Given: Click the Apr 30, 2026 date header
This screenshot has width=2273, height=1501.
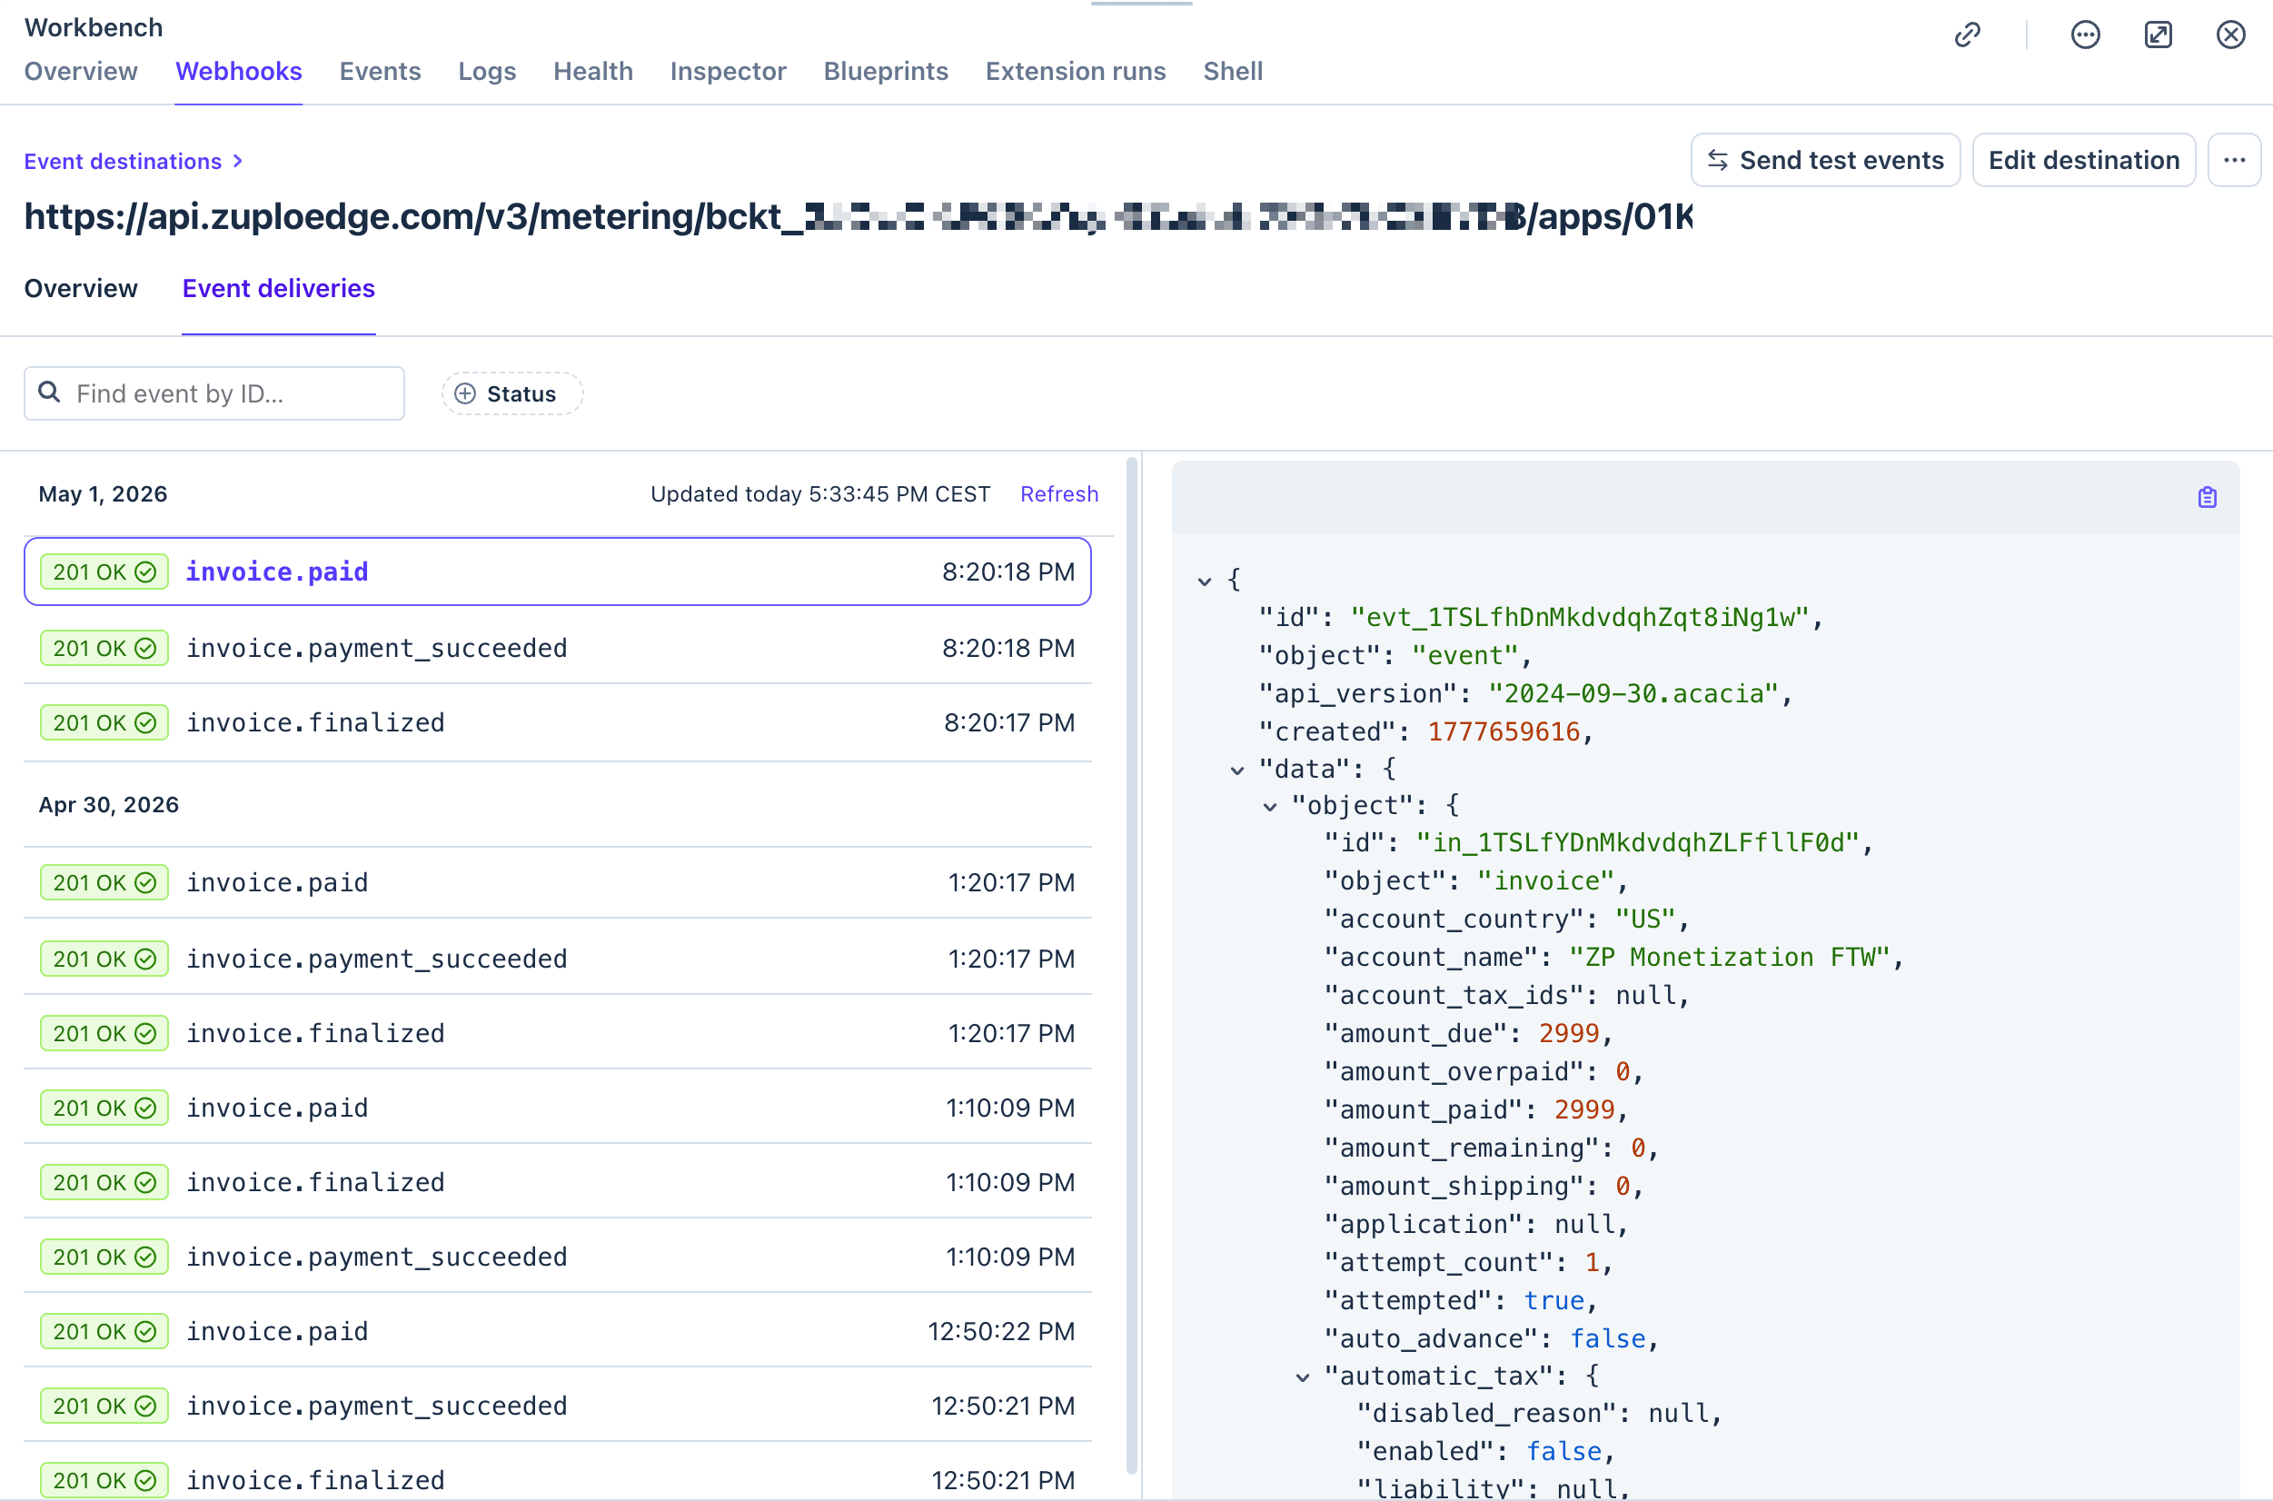Looking at the screenshot, I should coord(108,804).
